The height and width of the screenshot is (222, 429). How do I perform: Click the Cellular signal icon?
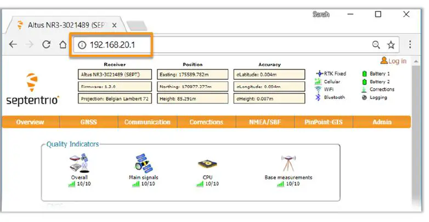[x=318, y=81]
